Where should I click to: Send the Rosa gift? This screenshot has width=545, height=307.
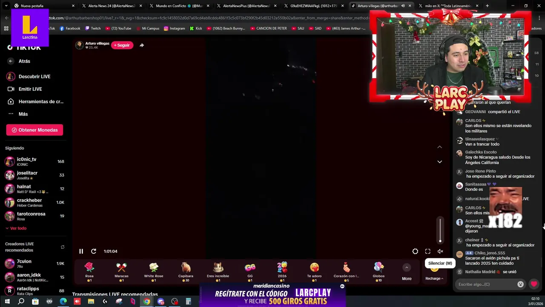point(89,272)
